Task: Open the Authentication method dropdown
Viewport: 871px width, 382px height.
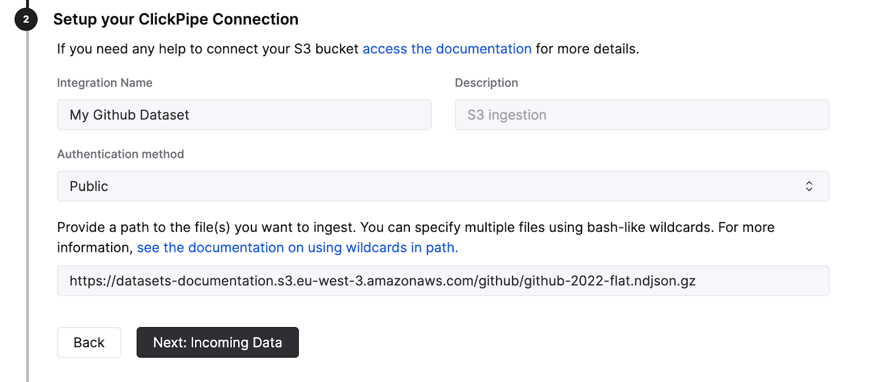Action: [x=442, y=186]
